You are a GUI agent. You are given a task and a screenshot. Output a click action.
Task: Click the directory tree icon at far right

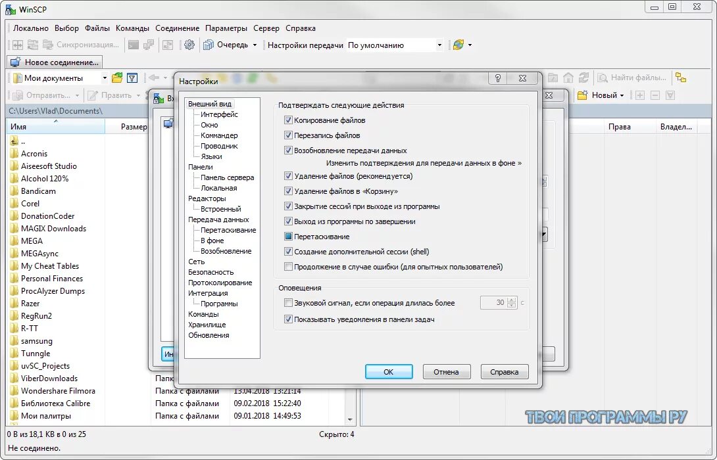coord(681,78)
